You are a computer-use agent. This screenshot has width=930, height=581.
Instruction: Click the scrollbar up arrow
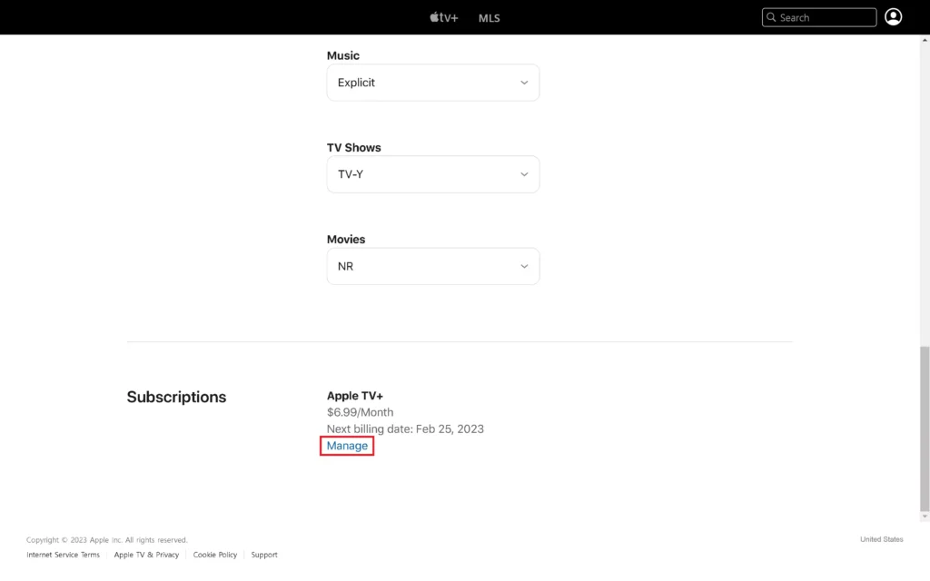(x=925, y=40)
